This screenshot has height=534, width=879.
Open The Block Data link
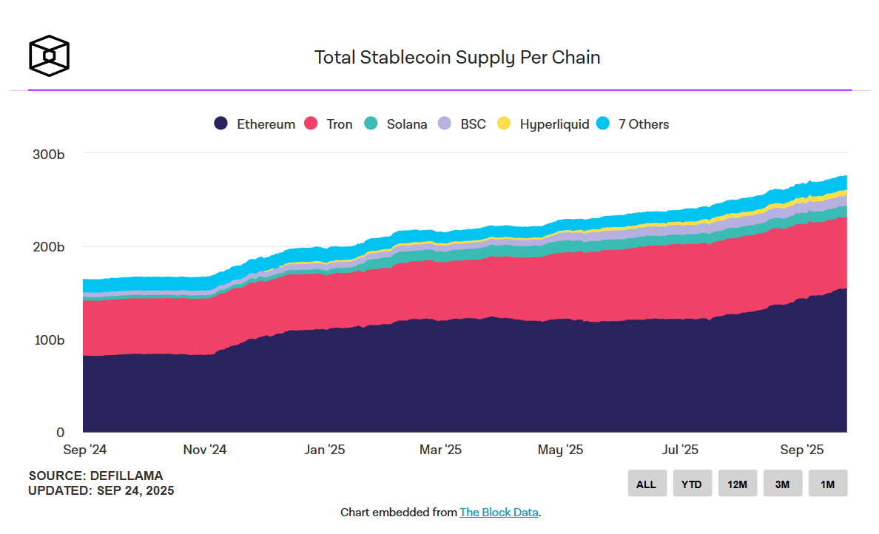point(499,512)
